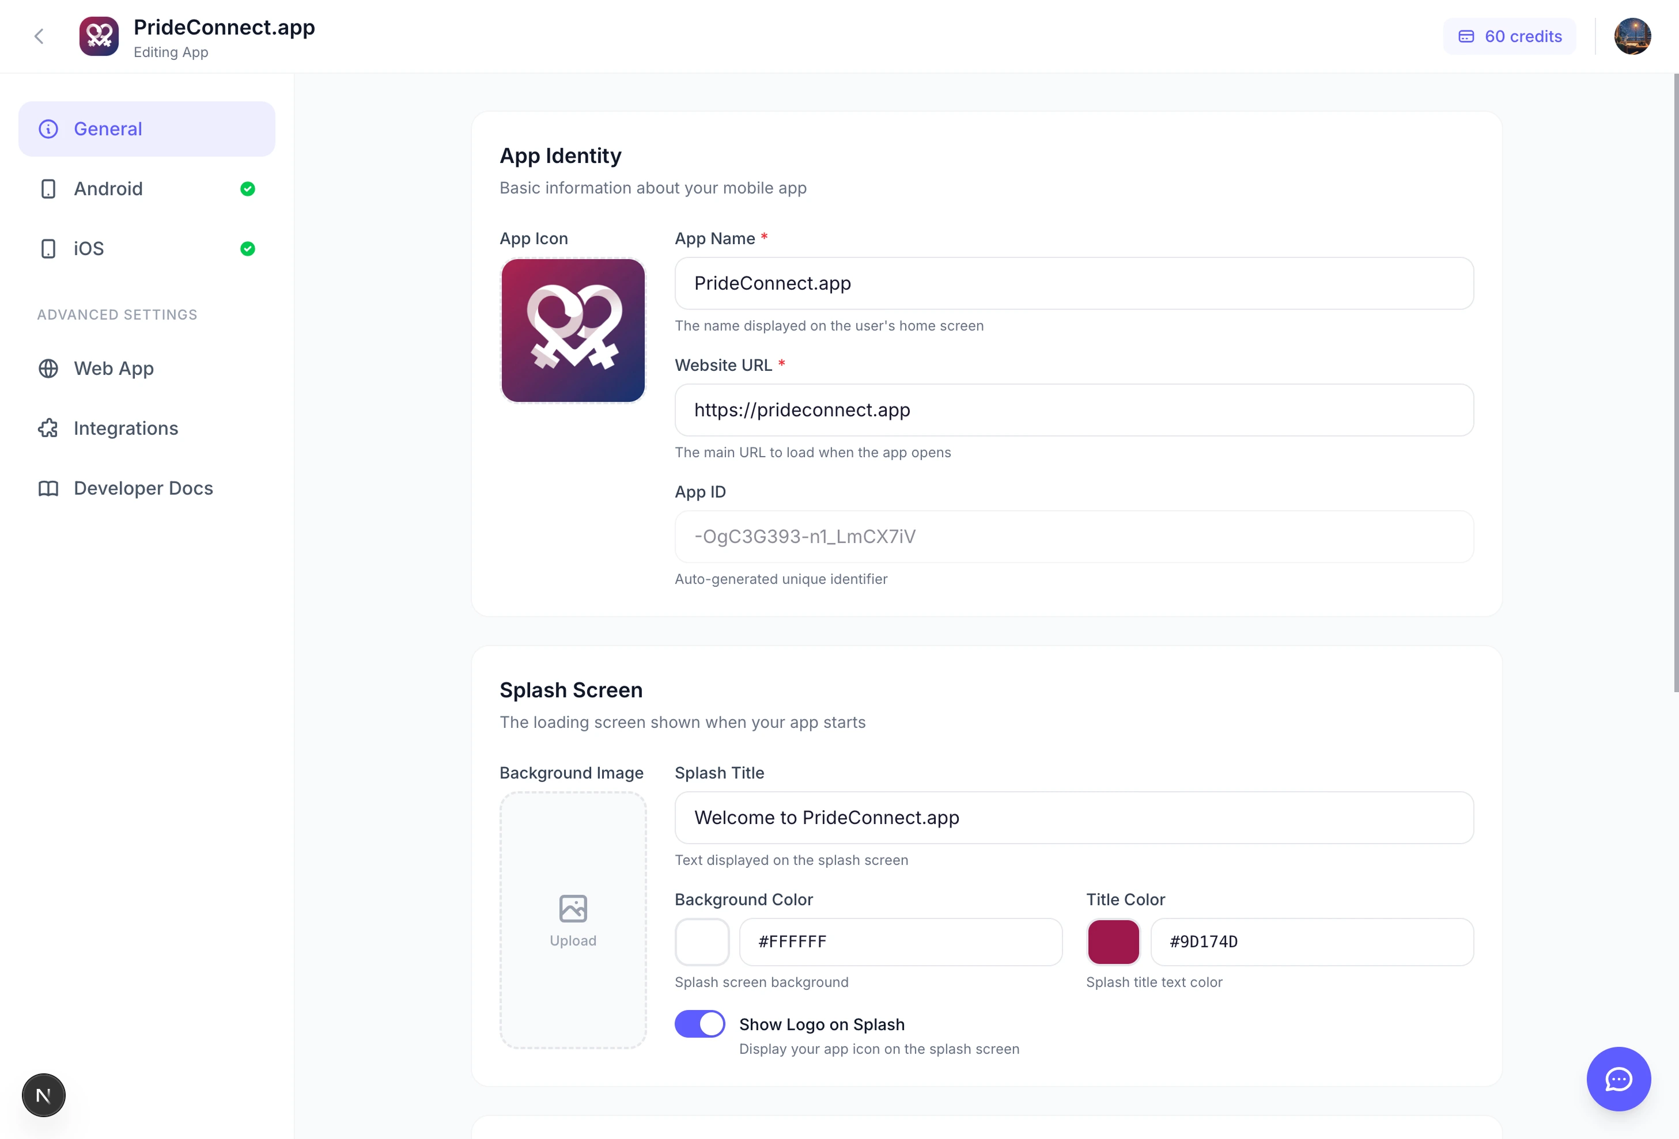
Task: Open the Title Color swatch picker
Action: pos(1113,942)
